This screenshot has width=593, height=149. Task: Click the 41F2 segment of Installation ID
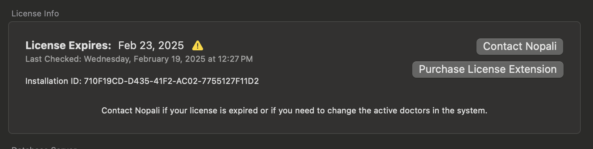point(162,81)
